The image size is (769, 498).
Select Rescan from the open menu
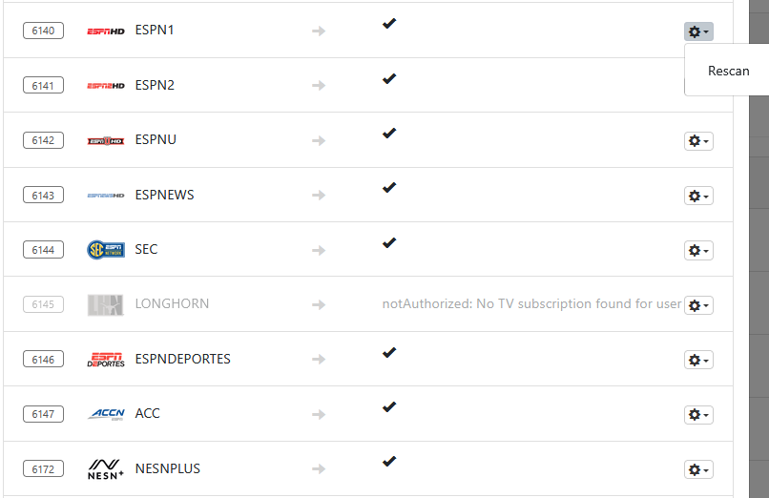coord(728,72)
